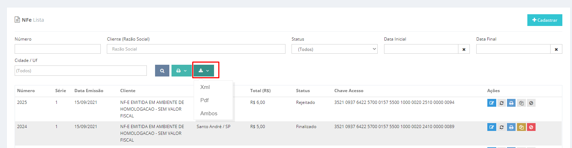Clear the Data Inicial field with X
The image size is (572, 148).
(464, 49)
